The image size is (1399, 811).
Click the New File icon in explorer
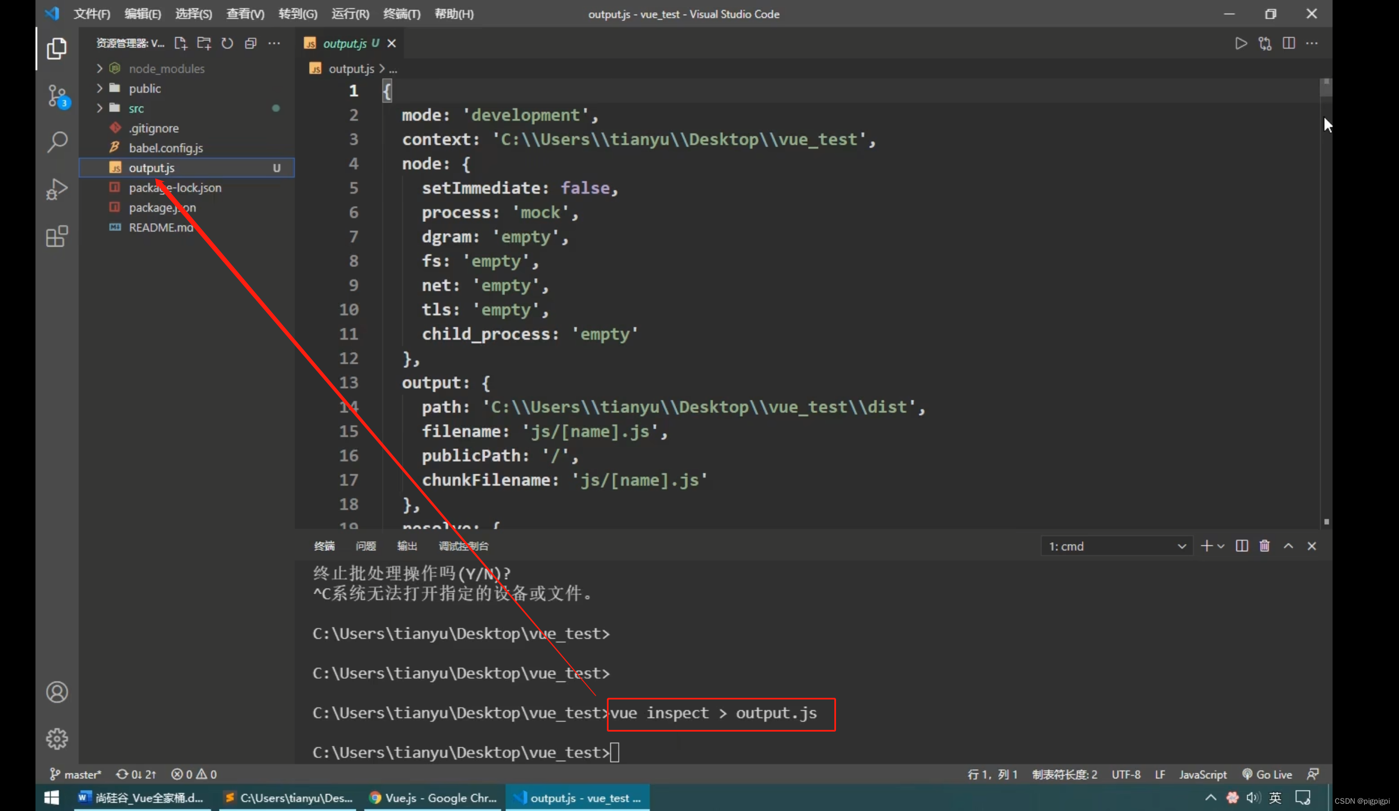pyautogui.click(x=180, y=43)
